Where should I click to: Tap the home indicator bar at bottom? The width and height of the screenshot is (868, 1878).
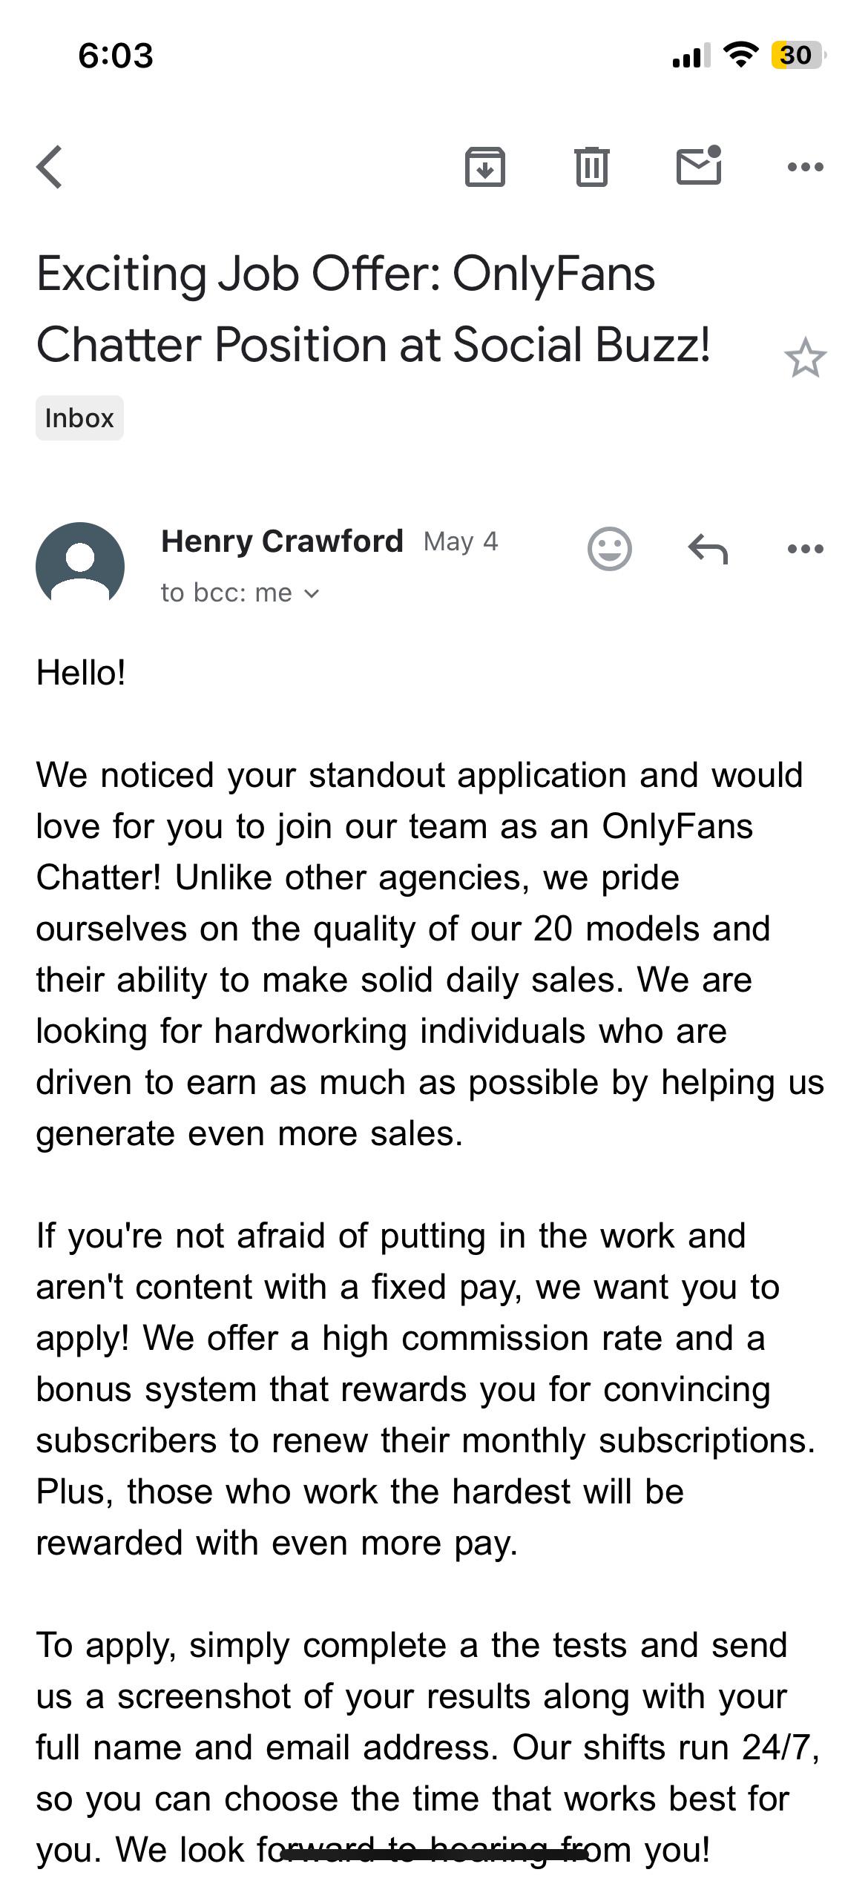[x=434, y=1854]
